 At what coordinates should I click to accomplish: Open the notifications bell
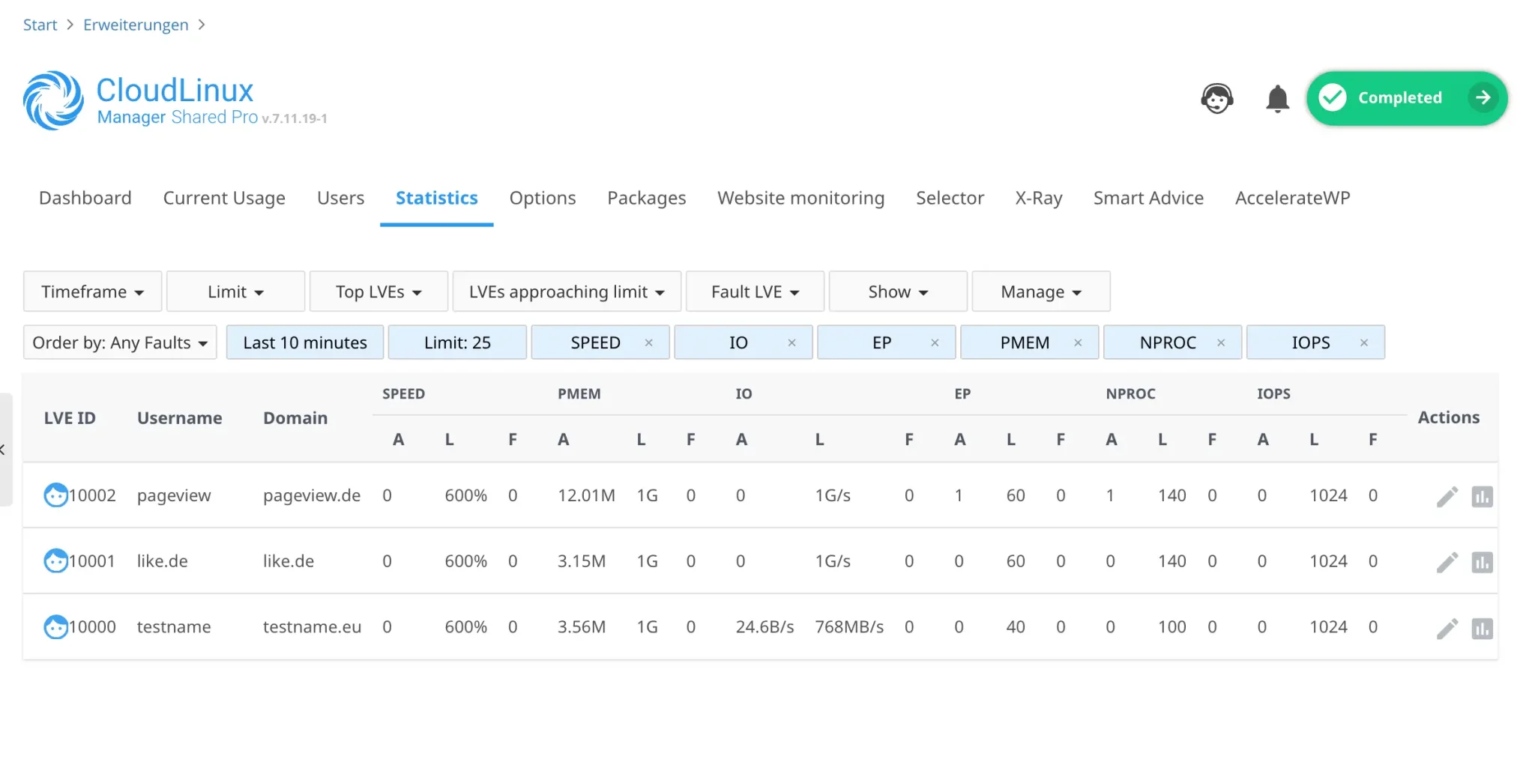click(1277, 98)
